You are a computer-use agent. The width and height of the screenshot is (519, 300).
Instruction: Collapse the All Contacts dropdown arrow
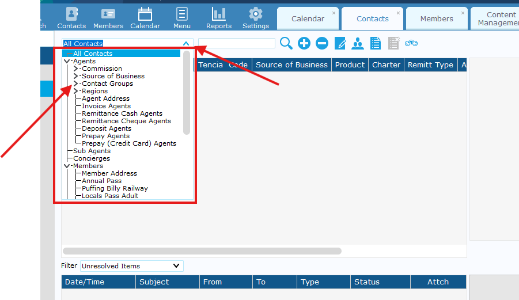pos(185,43)
